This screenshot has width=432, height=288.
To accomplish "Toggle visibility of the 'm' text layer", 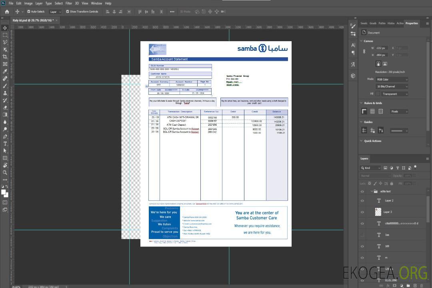I will tap(362, 258).
